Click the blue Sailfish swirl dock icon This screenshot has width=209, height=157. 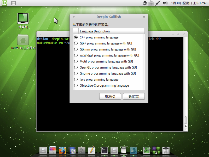pyautogui.click(x=133, y=150)
